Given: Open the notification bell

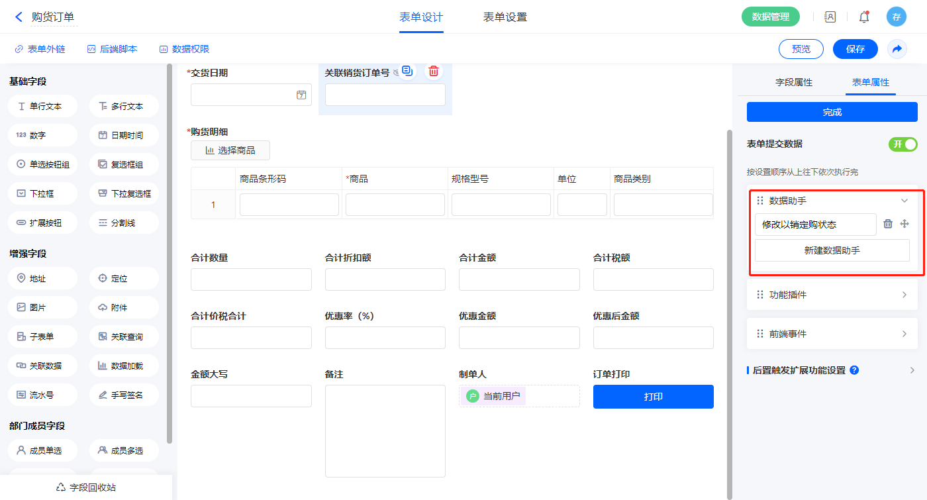Looking at the screenshot, I should (x=863, y=17).
